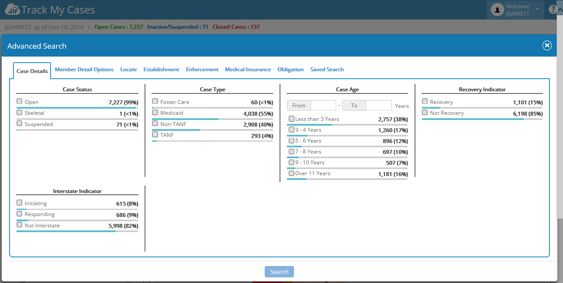The image size is (563, 283).
Task: Open the Member Detail Options tab
Action: (x=84, y=70)
